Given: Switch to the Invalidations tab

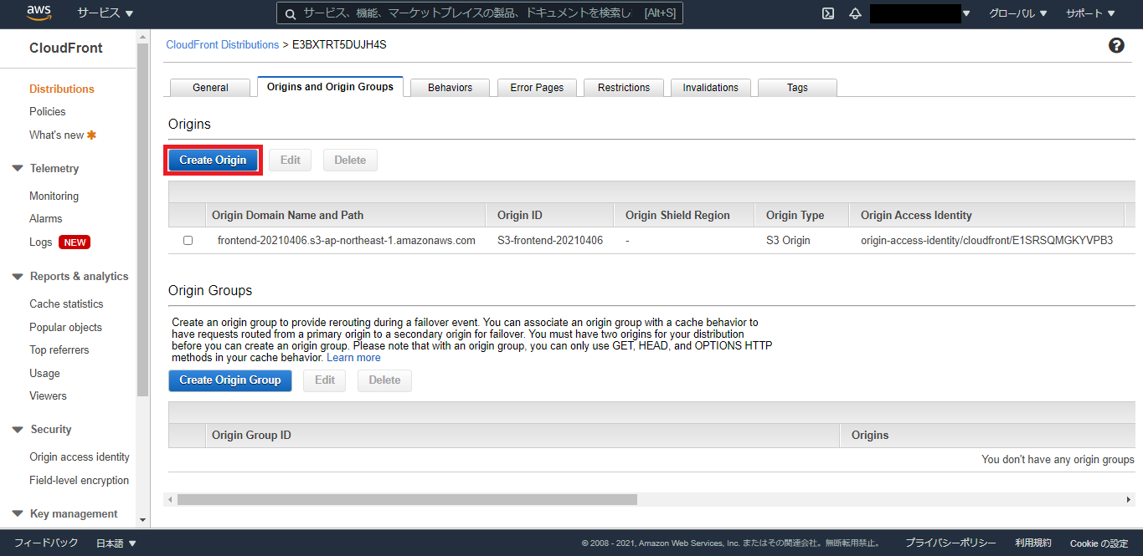Looking at the screenshot, I should point(710,88).
